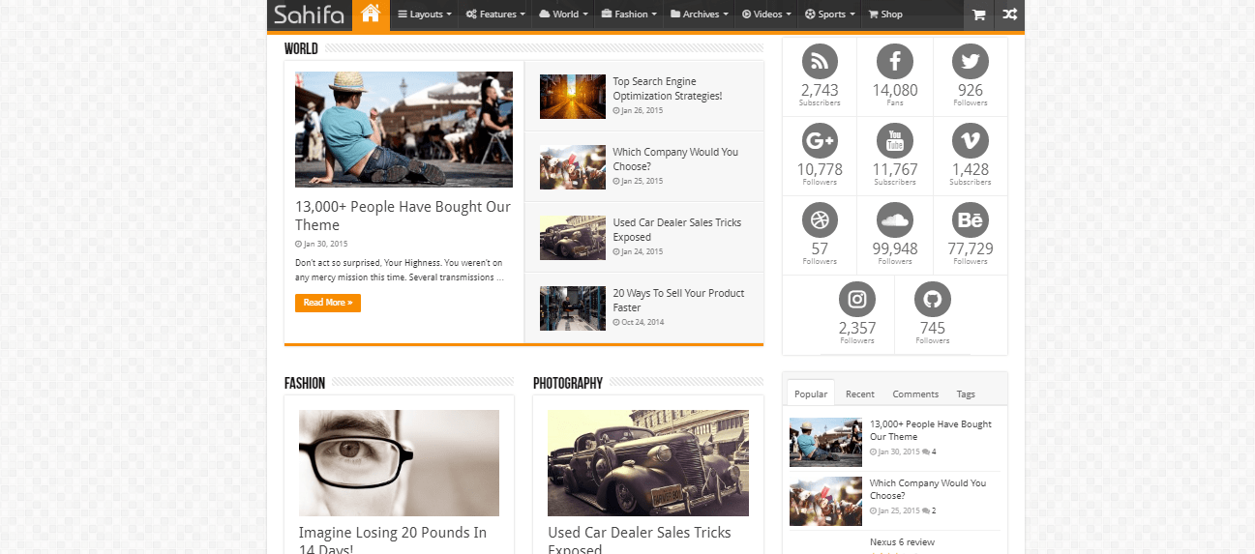The width and height of the screenshot is (1255, 554).
Task: Open '20 Ways To Sell Your Product Faster' article
Action: tap(678, 300)
